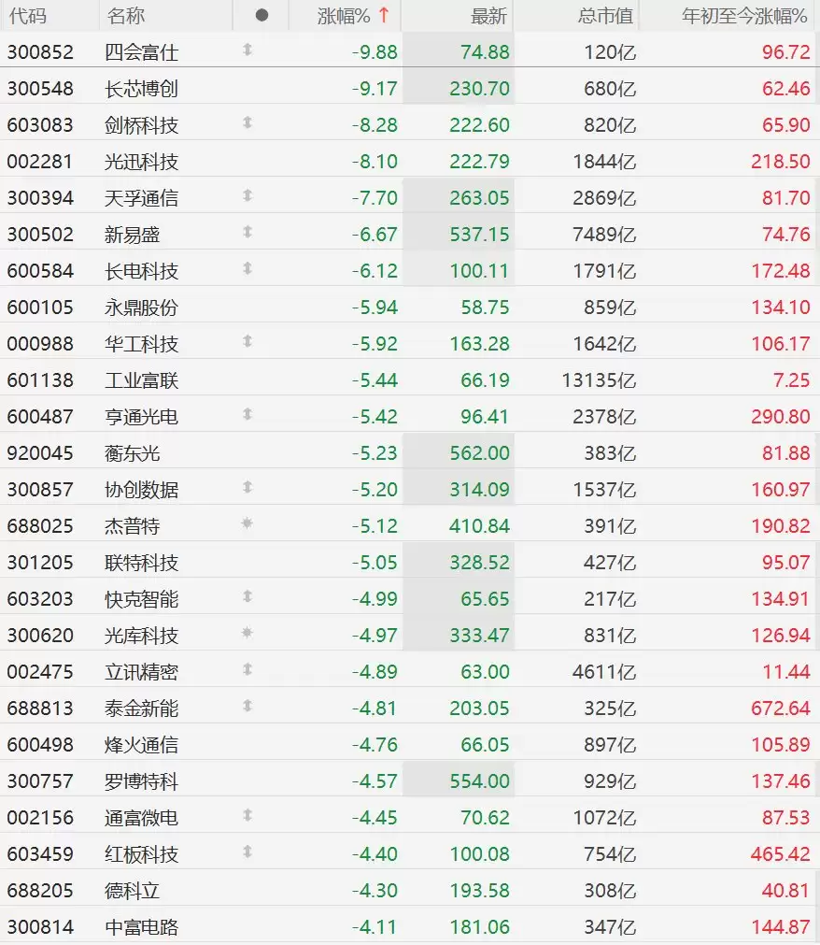Image resolution: width=820 pixels, height=945 pixels.
Task: Open the stock named 永鼎股份
Action: (141, 308)
